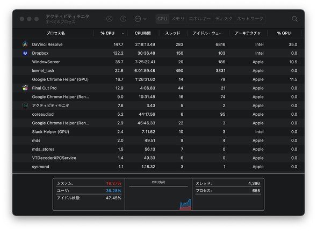Sort by スレッド column header
317x231 pixels.
tap(172, 33)
